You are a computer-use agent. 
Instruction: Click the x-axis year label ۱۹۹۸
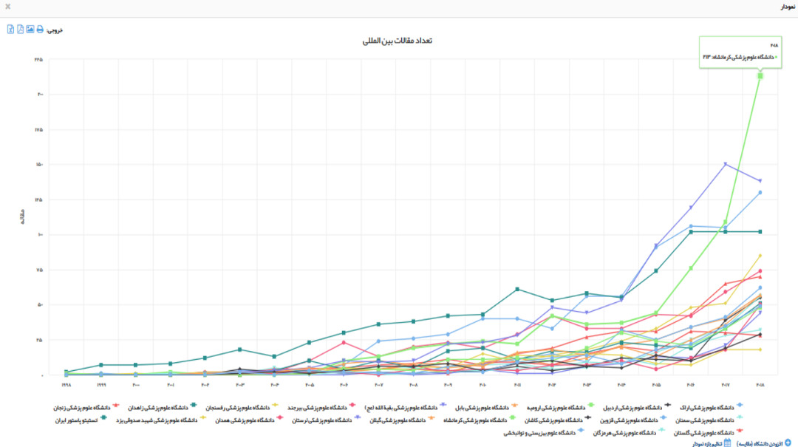(66, 385)
